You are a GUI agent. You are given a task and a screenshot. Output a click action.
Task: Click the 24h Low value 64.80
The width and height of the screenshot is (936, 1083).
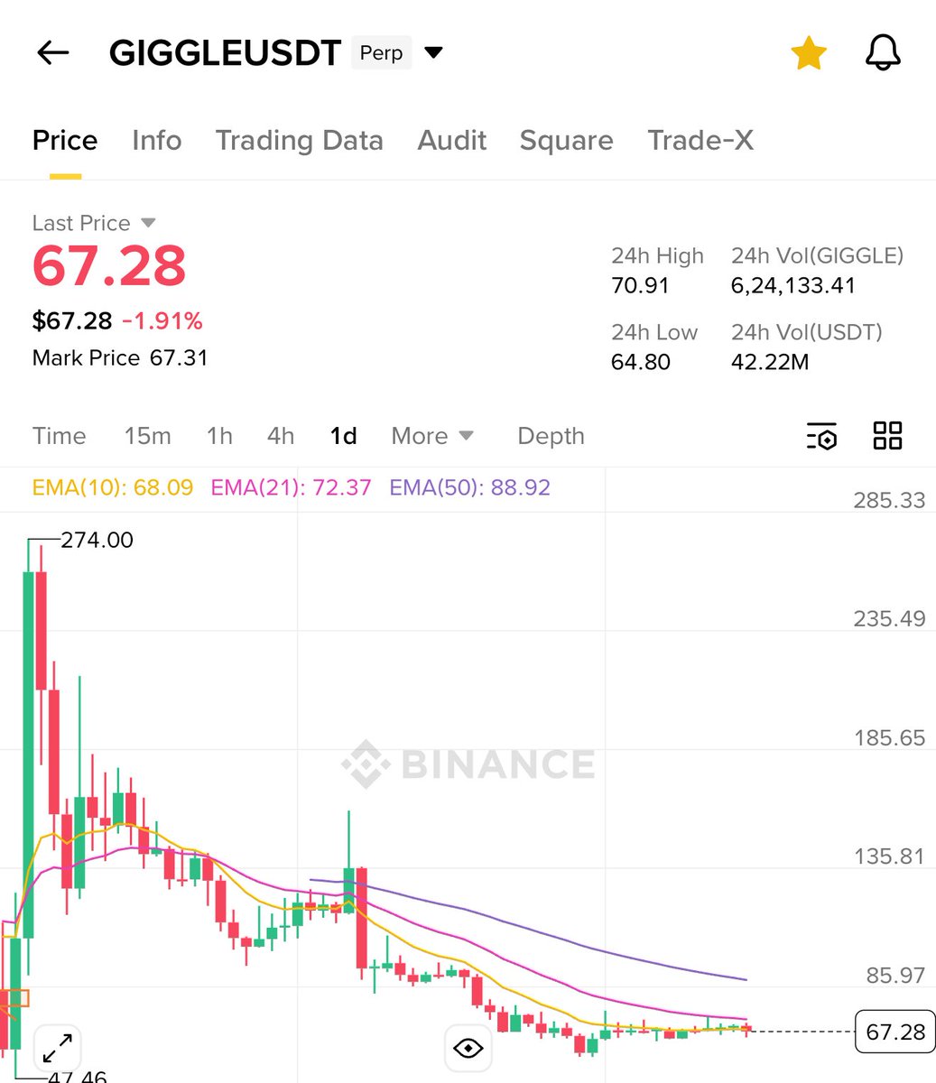tap(640, 362)
